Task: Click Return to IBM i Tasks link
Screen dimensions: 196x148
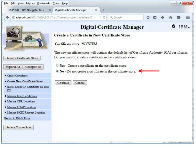Action: [17, 118]
